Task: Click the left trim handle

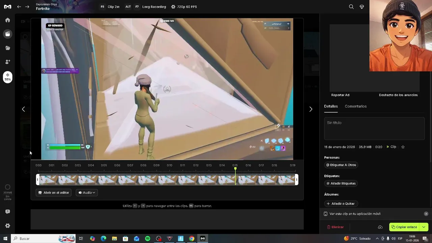Action: click(38, 180)
